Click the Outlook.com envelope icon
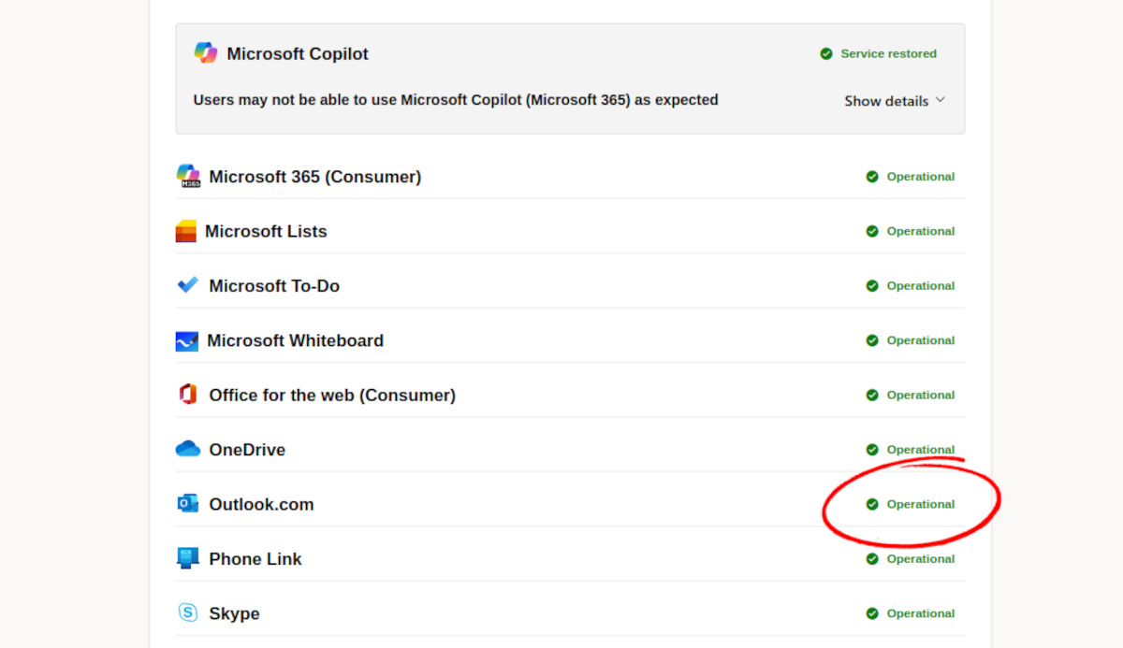The image size is (1123, 648). (188, 504)
